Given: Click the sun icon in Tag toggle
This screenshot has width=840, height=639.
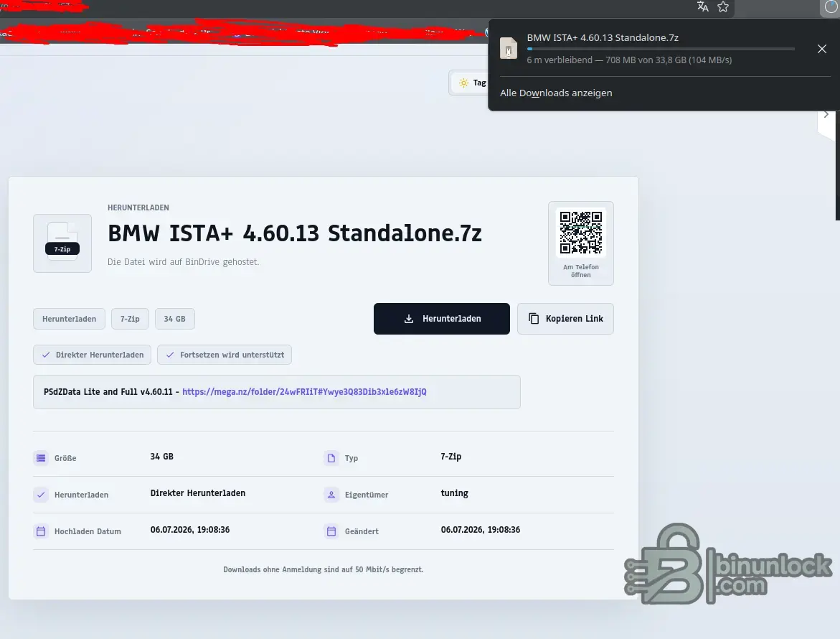Looking at the screenshot, I should 464,83.
